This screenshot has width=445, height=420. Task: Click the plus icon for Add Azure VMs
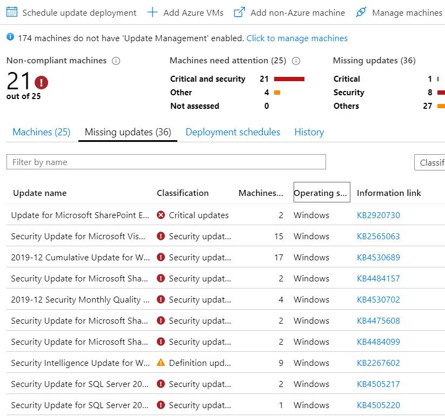point(153,12)
